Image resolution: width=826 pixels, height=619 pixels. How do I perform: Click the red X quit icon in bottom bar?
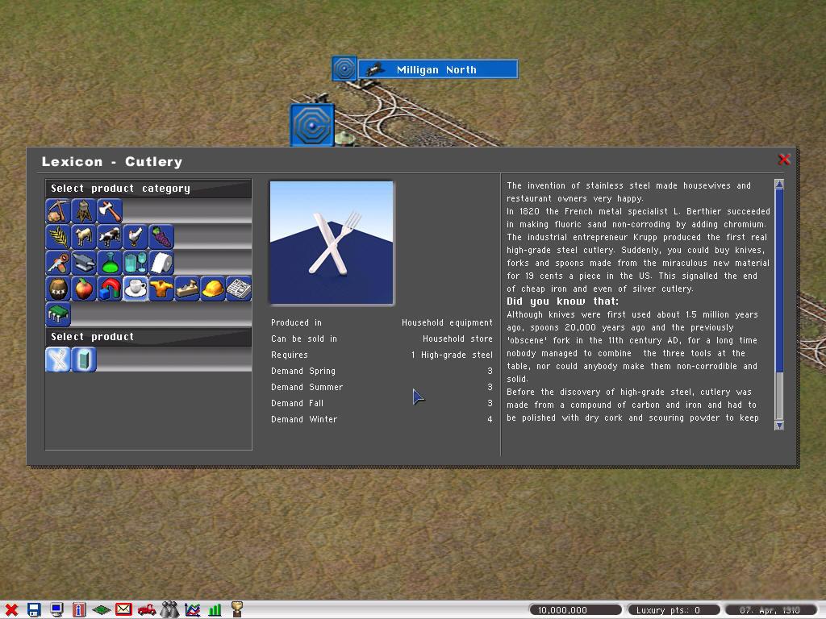11,610
